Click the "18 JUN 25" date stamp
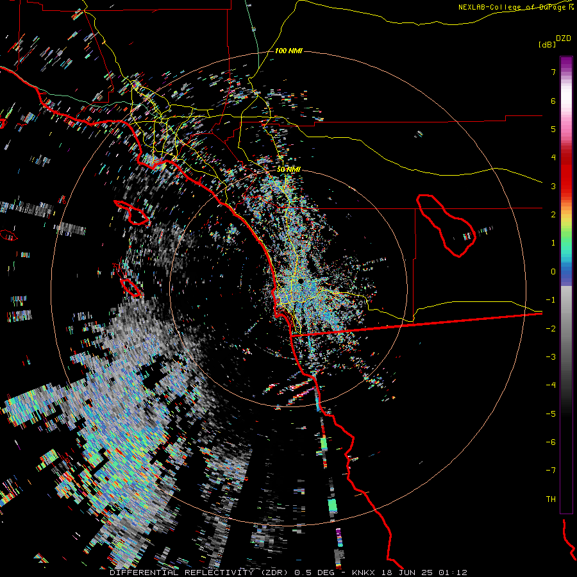The image size is (577, 577). 406,573
